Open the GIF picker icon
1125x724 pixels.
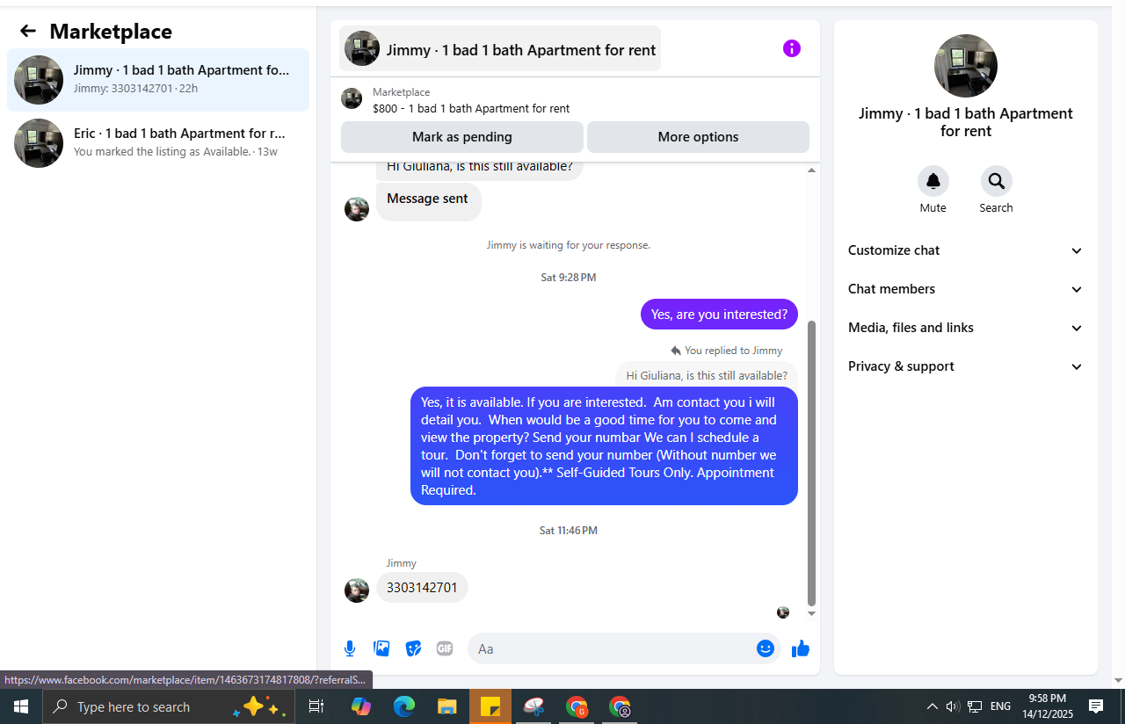[x=445, y=648]
